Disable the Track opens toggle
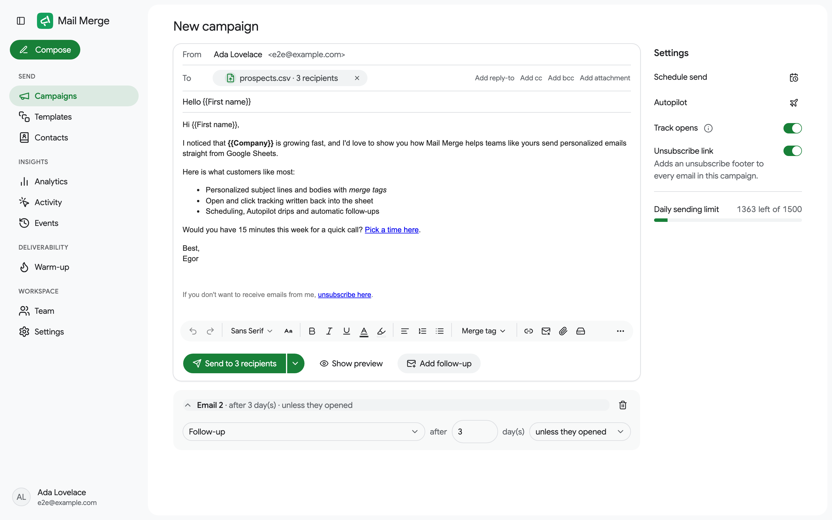 click(792, 128)
